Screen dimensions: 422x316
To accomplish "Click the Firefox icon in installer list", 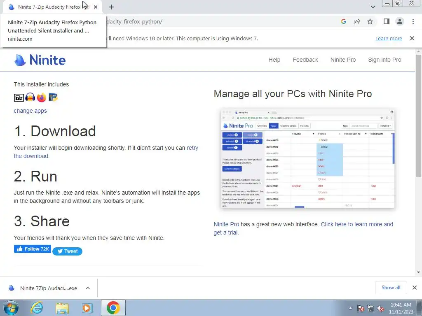I will [42, 97].
